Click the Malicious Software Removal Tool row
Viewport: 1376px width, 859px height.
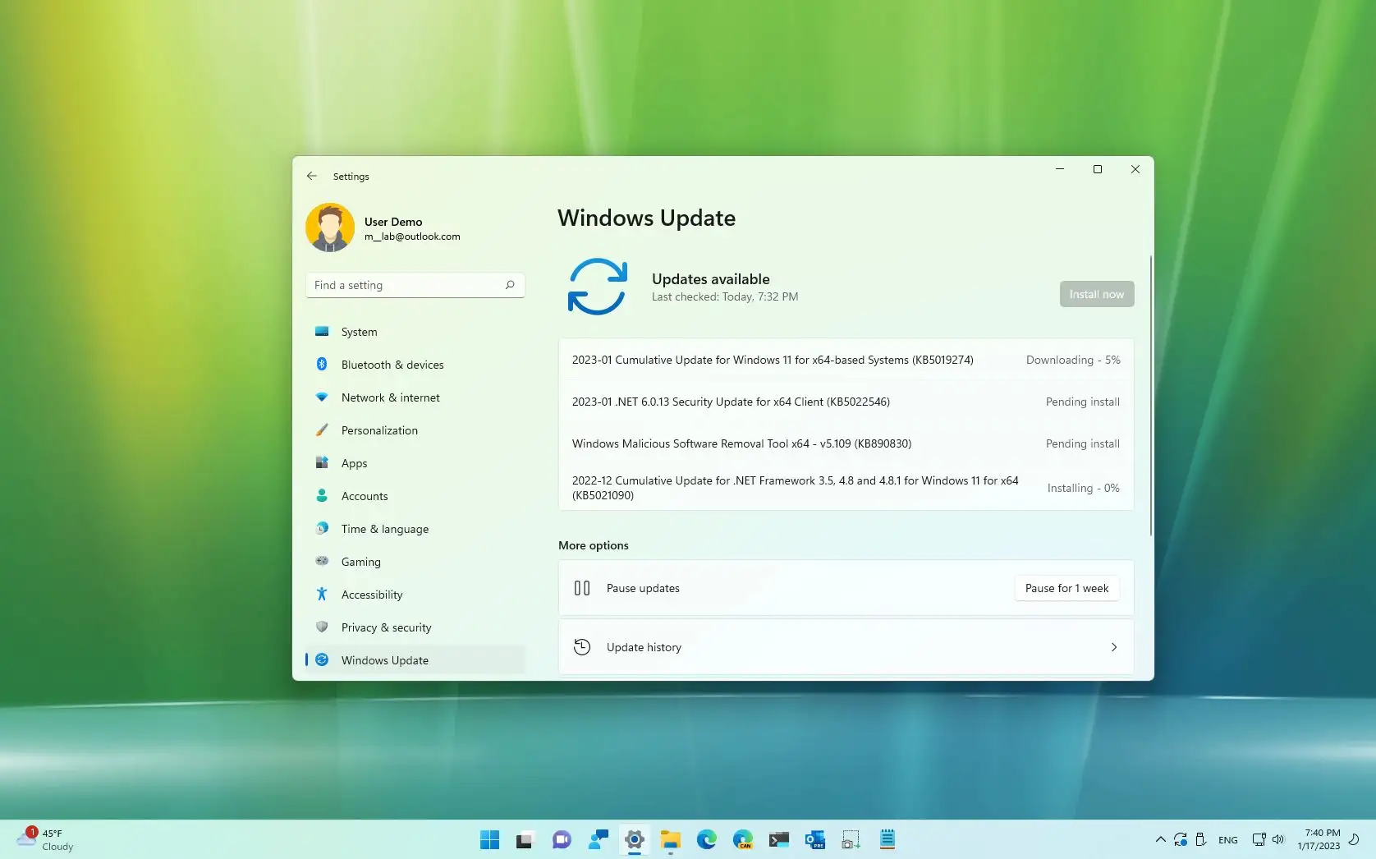tap(846, 443)
